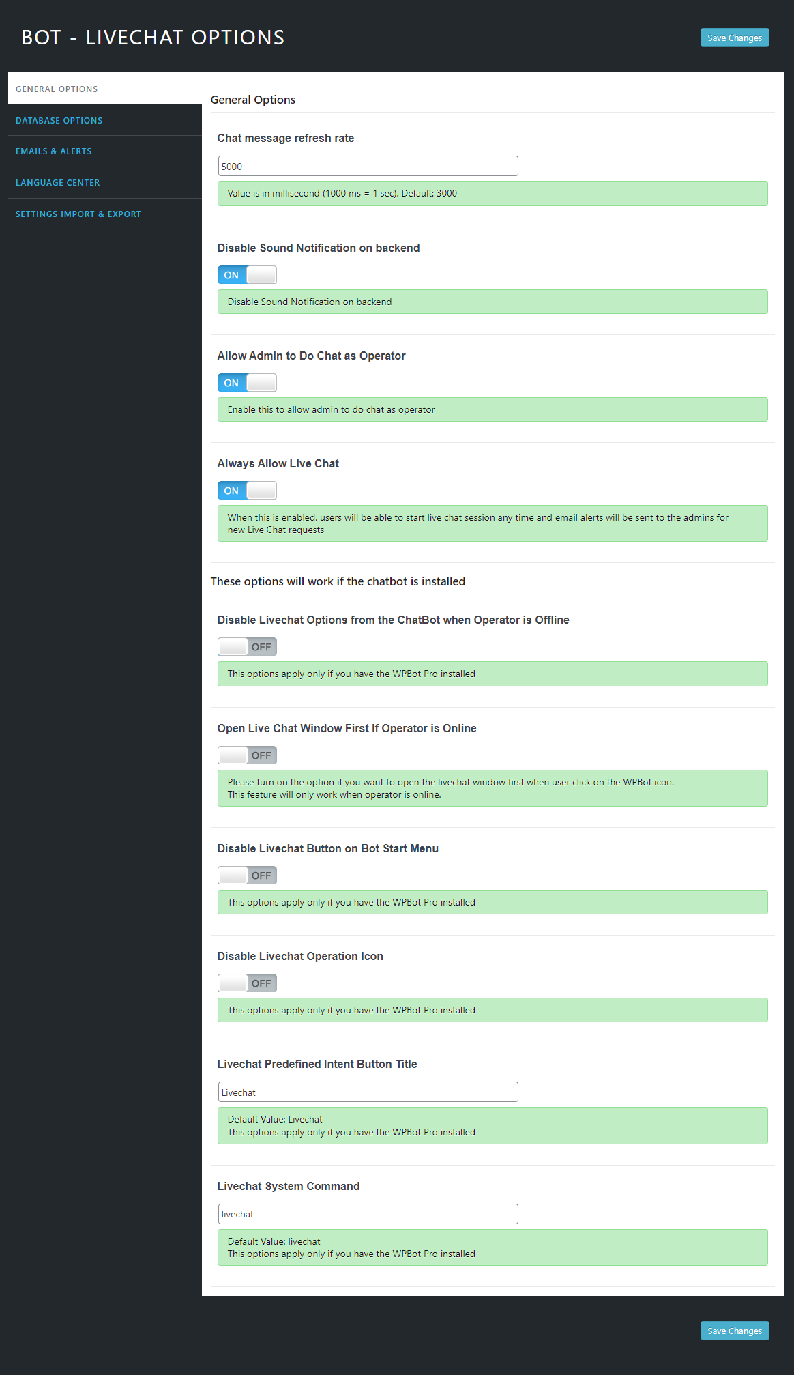Screen dimensions: 794x1375
Task: Click the top Save Changes button
Action: (x=735, y=38)
